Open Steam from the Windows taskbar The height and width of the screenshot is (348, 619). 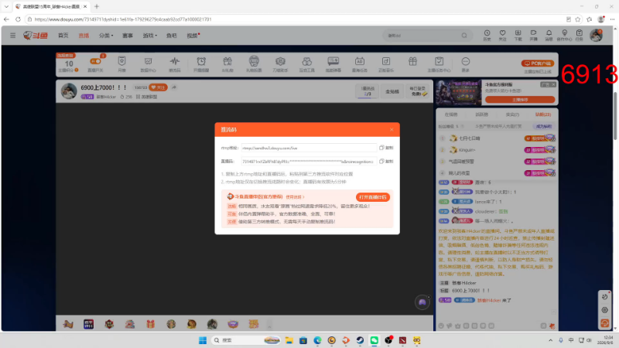[x=360, y=340]
